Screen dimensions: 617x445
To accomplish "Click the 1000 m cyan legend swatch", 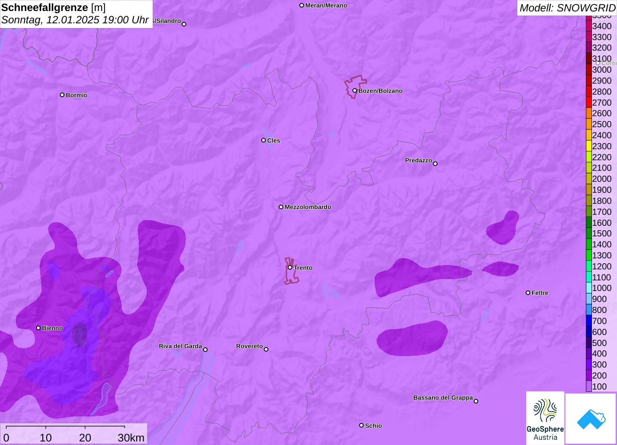I will (x=589, y=288).
